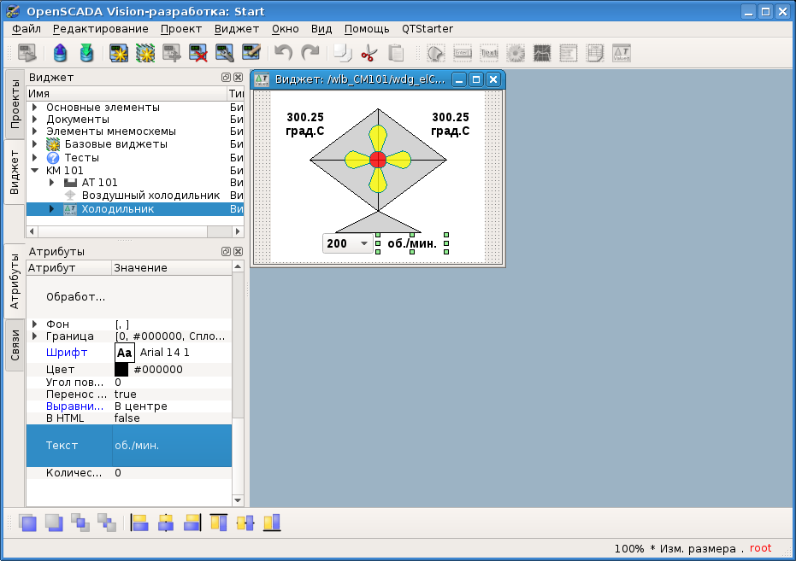Expand the Основные элементы tree node
This screenshot has height=561, width=796.
(35, 108)
